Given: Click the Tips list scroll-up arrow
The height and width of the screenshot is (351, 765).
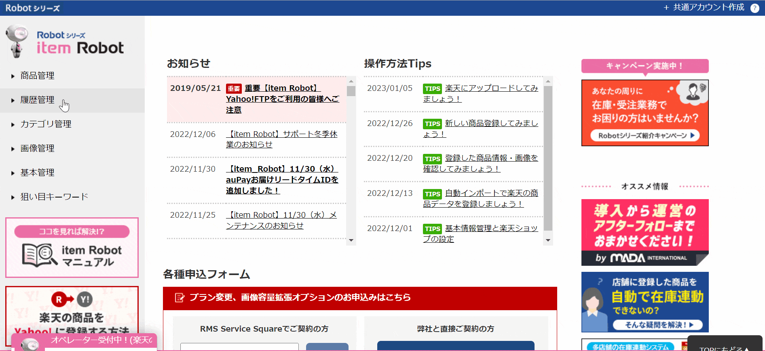Looking at the screenshot, I should pos(548,81).
